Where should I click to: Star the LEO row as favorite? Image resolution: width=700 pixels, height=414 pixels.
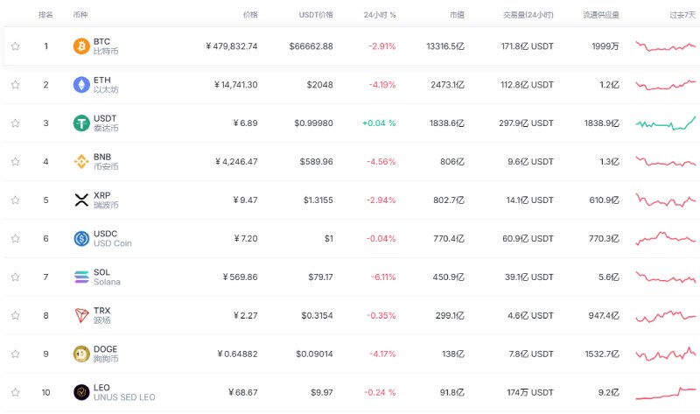[15, 393]
